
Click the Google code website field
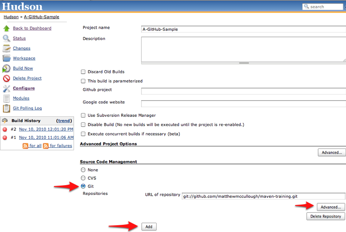[x=244, y=103]
